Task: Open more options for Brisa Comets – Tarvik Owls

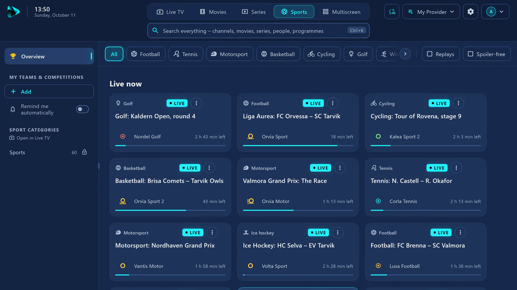Action: point(209,168)
